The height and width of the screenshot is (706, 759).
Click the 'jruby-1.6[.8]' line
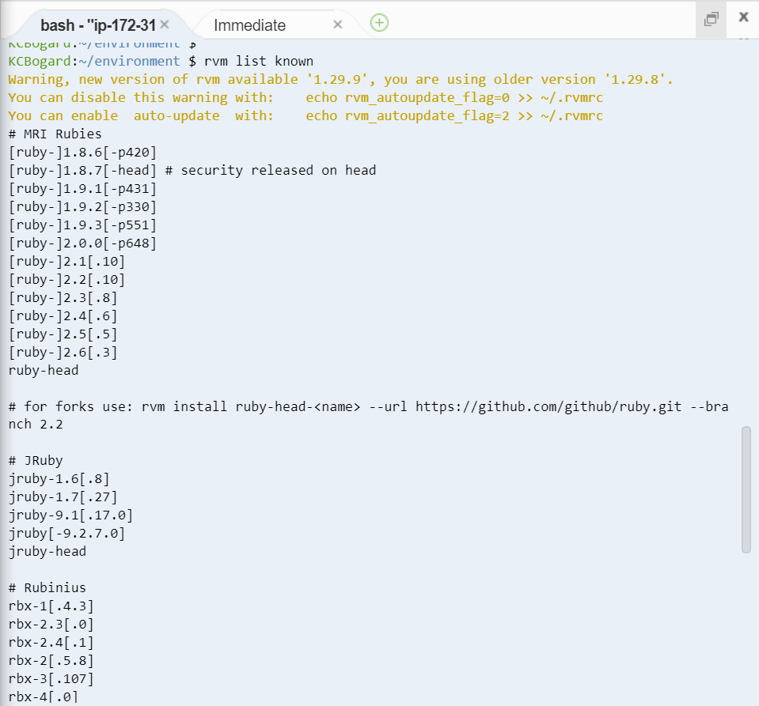coord(59,479)
